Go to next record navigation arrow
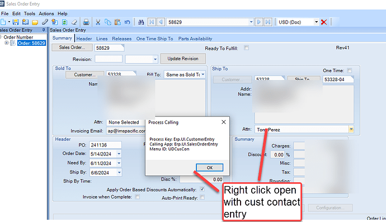 (x=258, y=22)
